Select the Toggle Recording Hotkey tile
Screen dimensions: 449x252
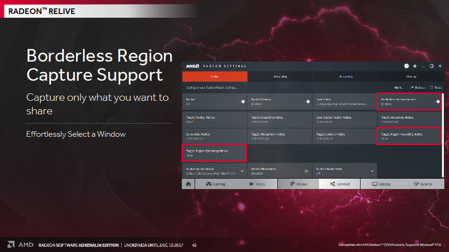tap(280, 119)
